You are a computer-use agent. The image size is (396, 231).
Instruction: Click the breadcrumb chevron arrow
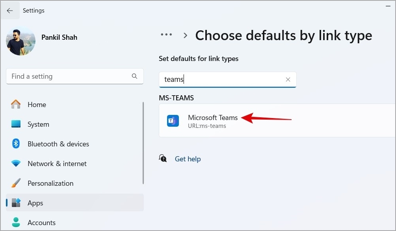[x=185, y=35]
